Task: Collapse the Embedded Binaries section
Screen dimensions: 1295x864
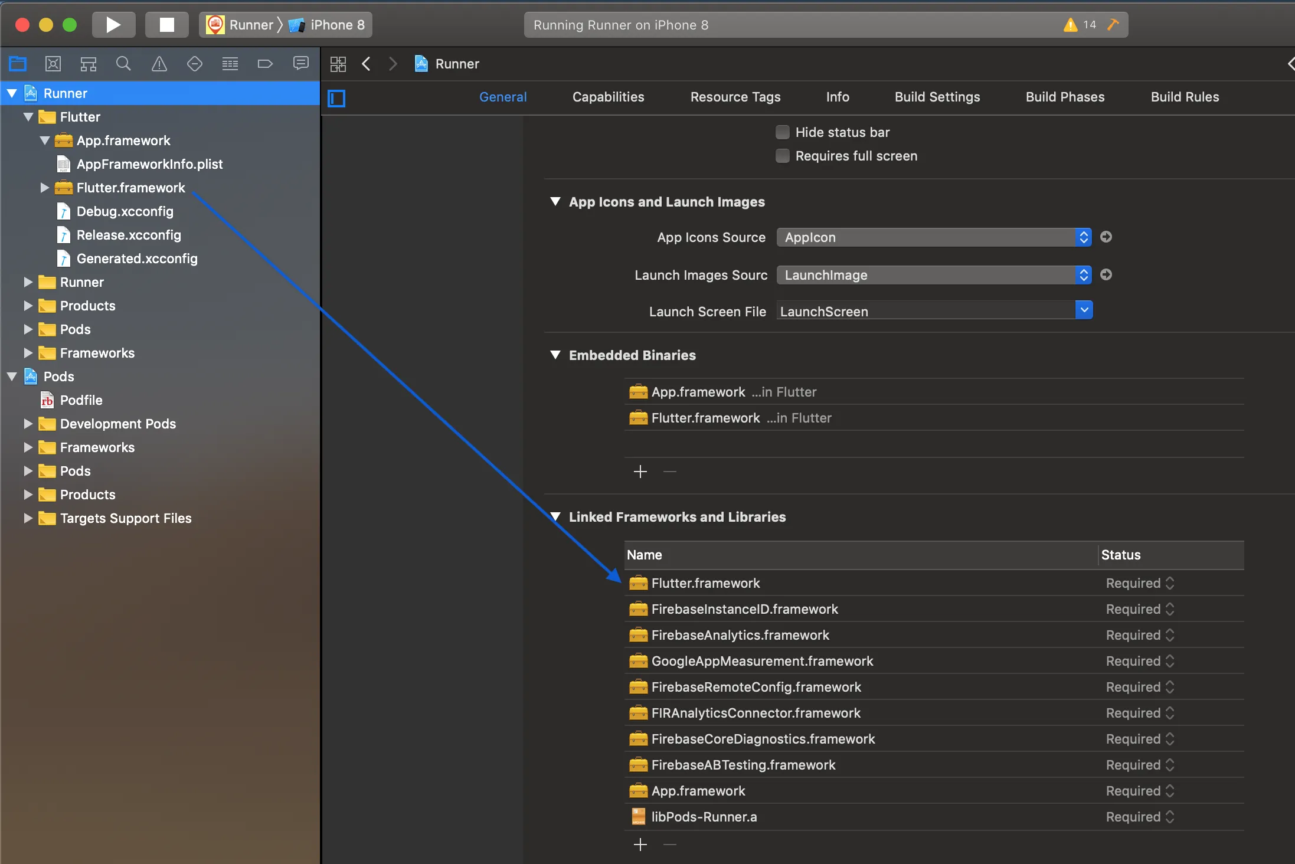Action: click(x=555, y=355)
